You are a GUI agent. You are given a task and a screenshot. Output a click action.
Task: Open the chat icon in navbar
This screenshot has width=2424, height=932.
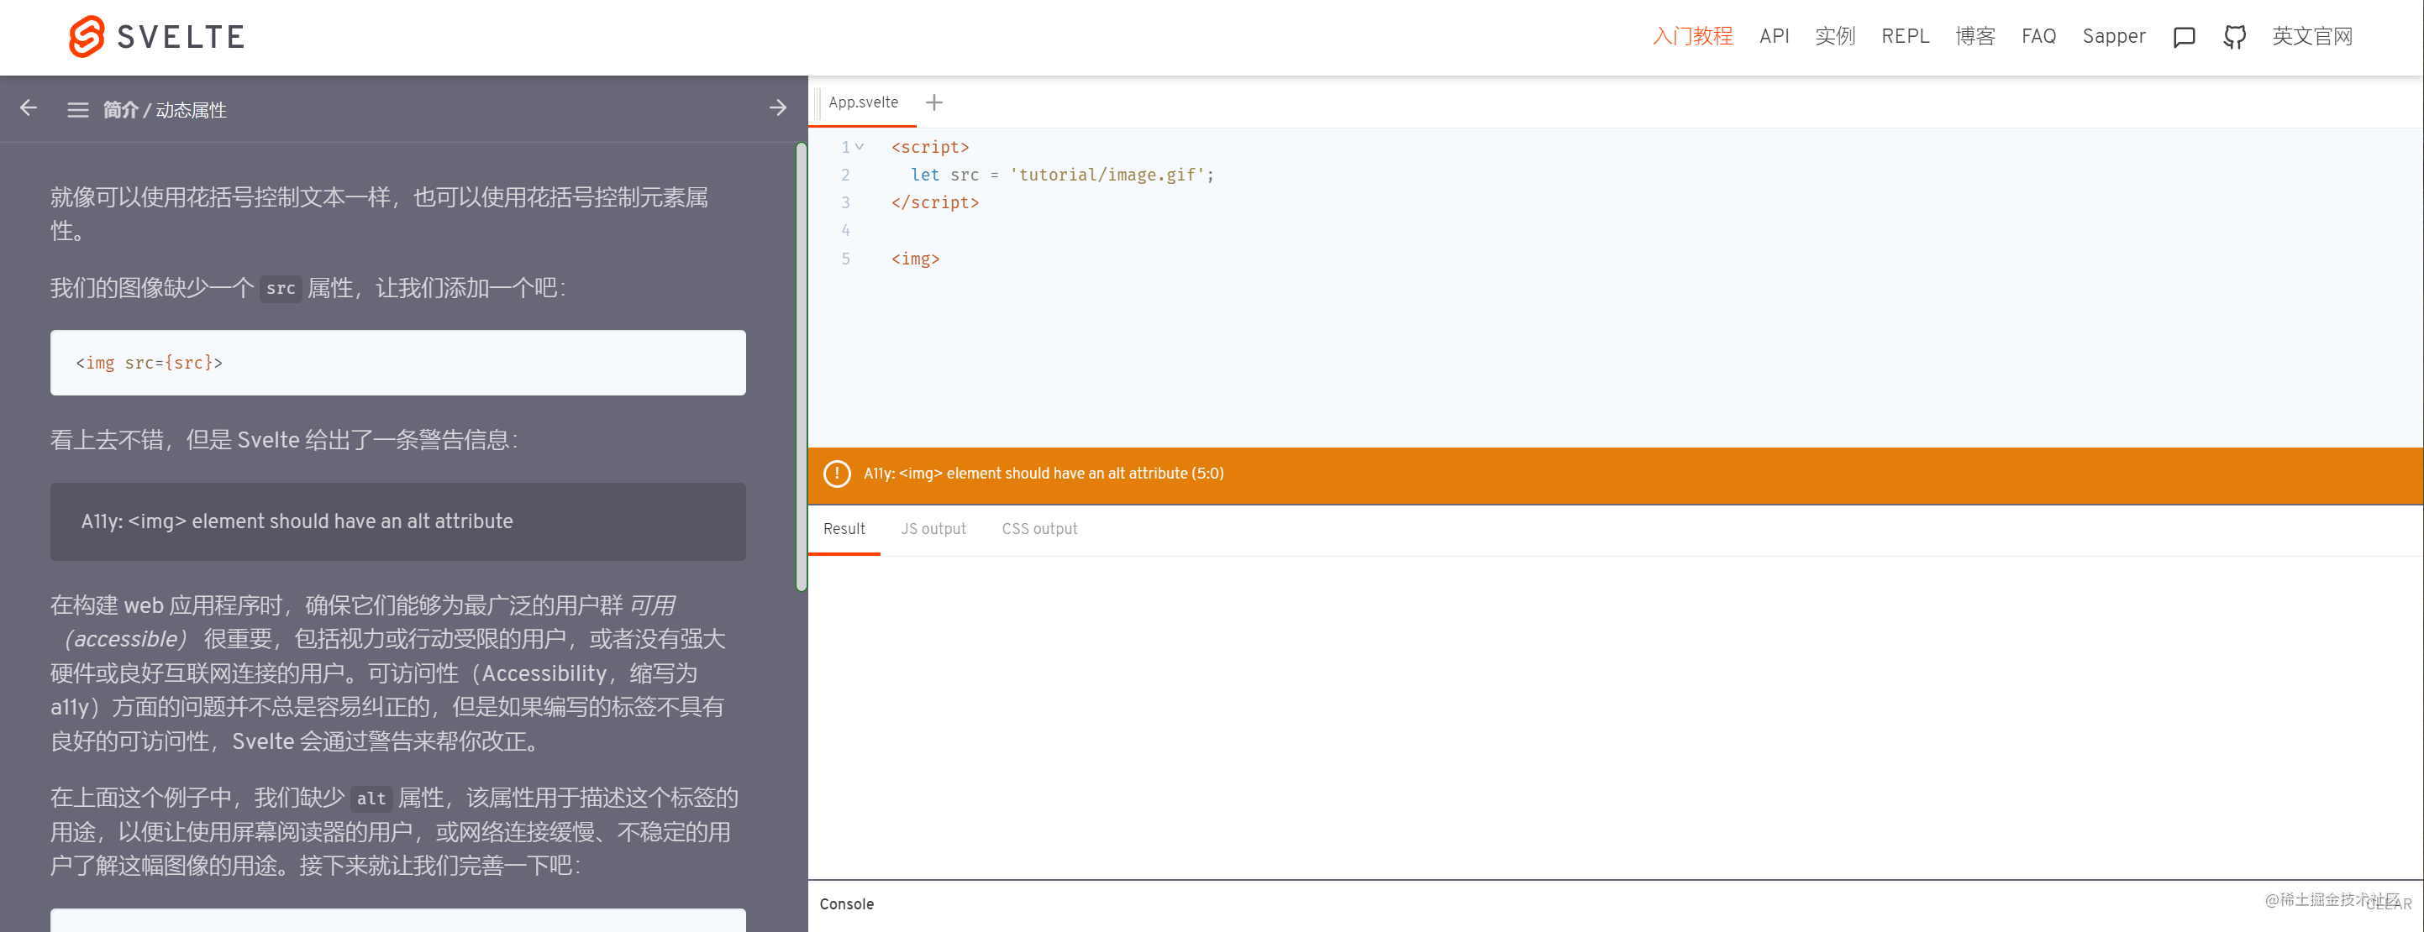click(2184, 37)
